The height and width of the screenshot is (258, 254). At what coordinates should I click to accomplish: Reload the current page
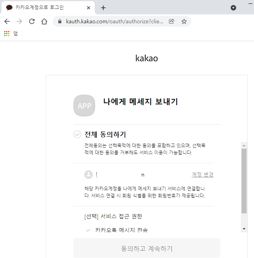[x=32, y=21]
